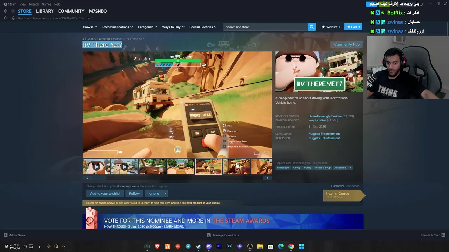
Task: Click the Overwhelmingly Positive reviews link
Action: [x=325, y=116]
